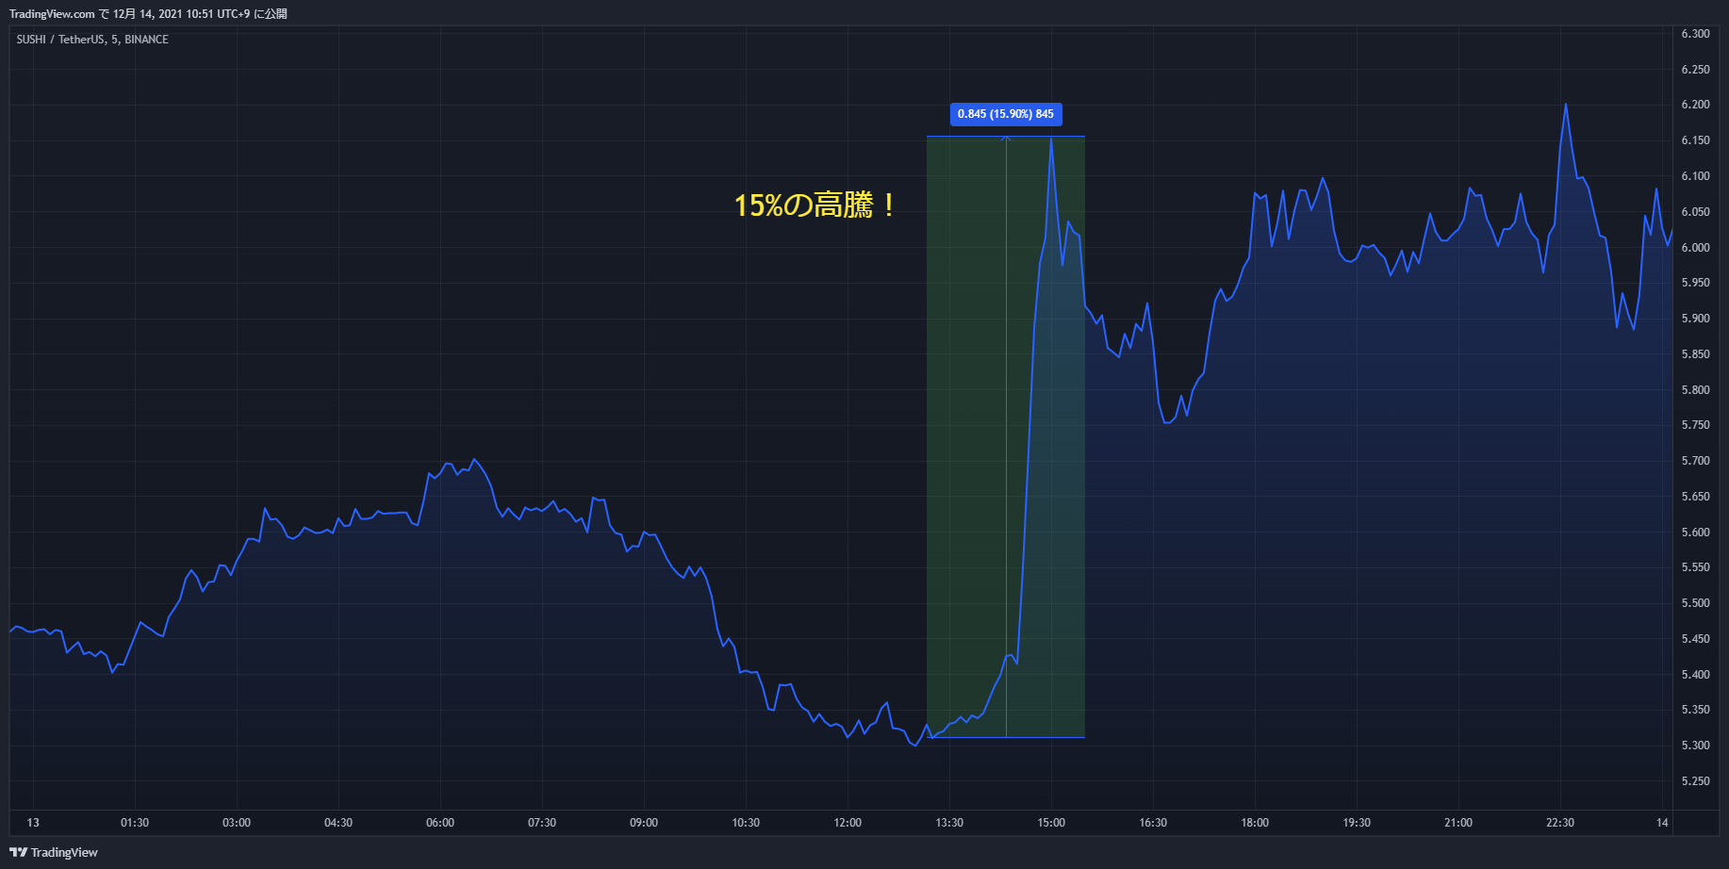Click price axis label 5.700
Screen dimensions: 1729x869
pos(1695,461)
